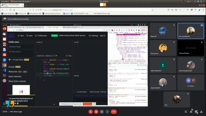Show the participants people panel
Image resolution: width=206 pixels, height=116 pixels.
tap(191, 112)
